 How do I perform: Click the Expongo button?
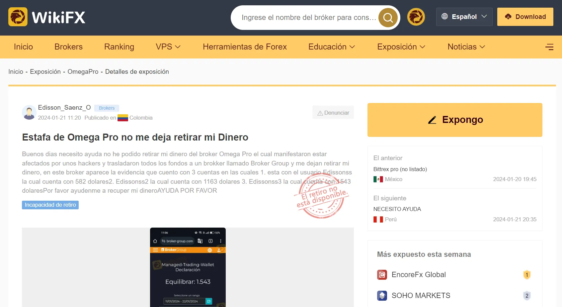point(455,120)
